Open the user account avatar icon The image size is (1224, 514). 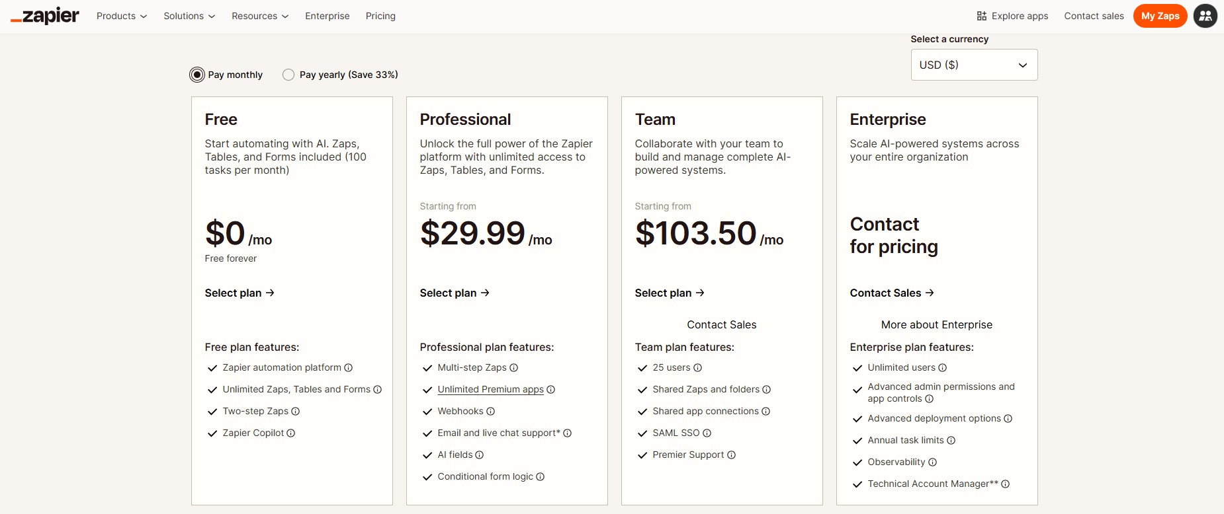click(1205, 16)
